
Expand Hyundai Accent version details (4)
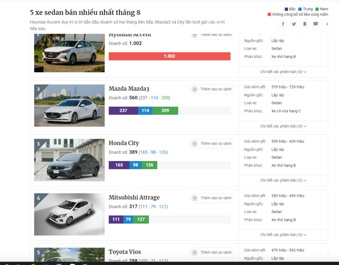coord(283,72)
